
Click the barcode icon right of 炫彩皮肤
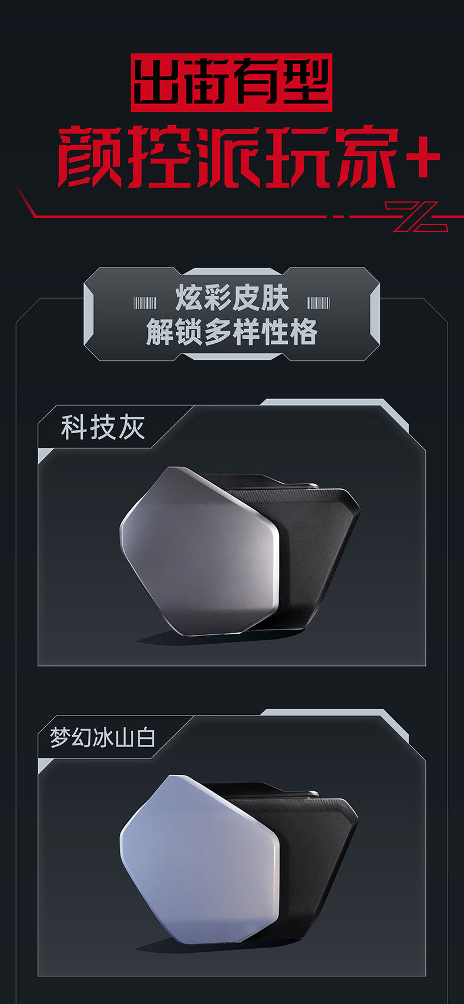[319, 303]
